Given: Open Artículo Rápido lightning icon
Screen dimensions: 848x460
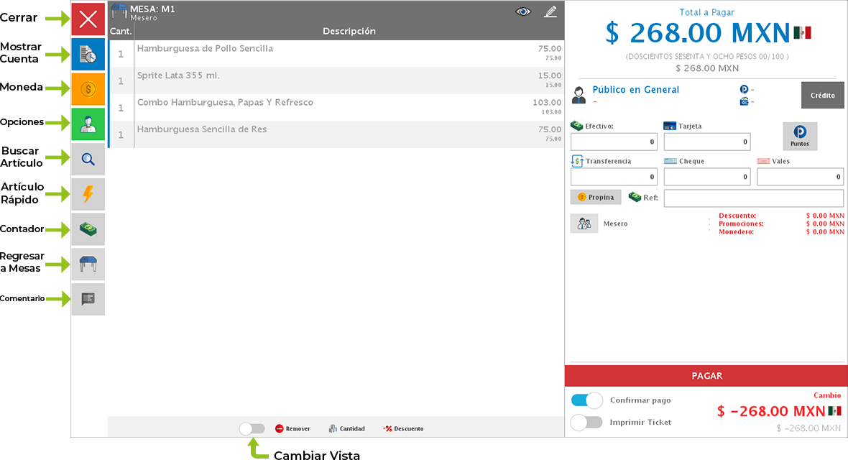Looking at the screenshot, I should tap(88, 194).
